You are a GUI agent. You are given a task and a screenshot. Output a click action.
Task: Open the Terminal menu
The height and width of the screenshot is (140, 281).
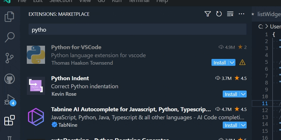pyautogui.click(x=139, y=1)
